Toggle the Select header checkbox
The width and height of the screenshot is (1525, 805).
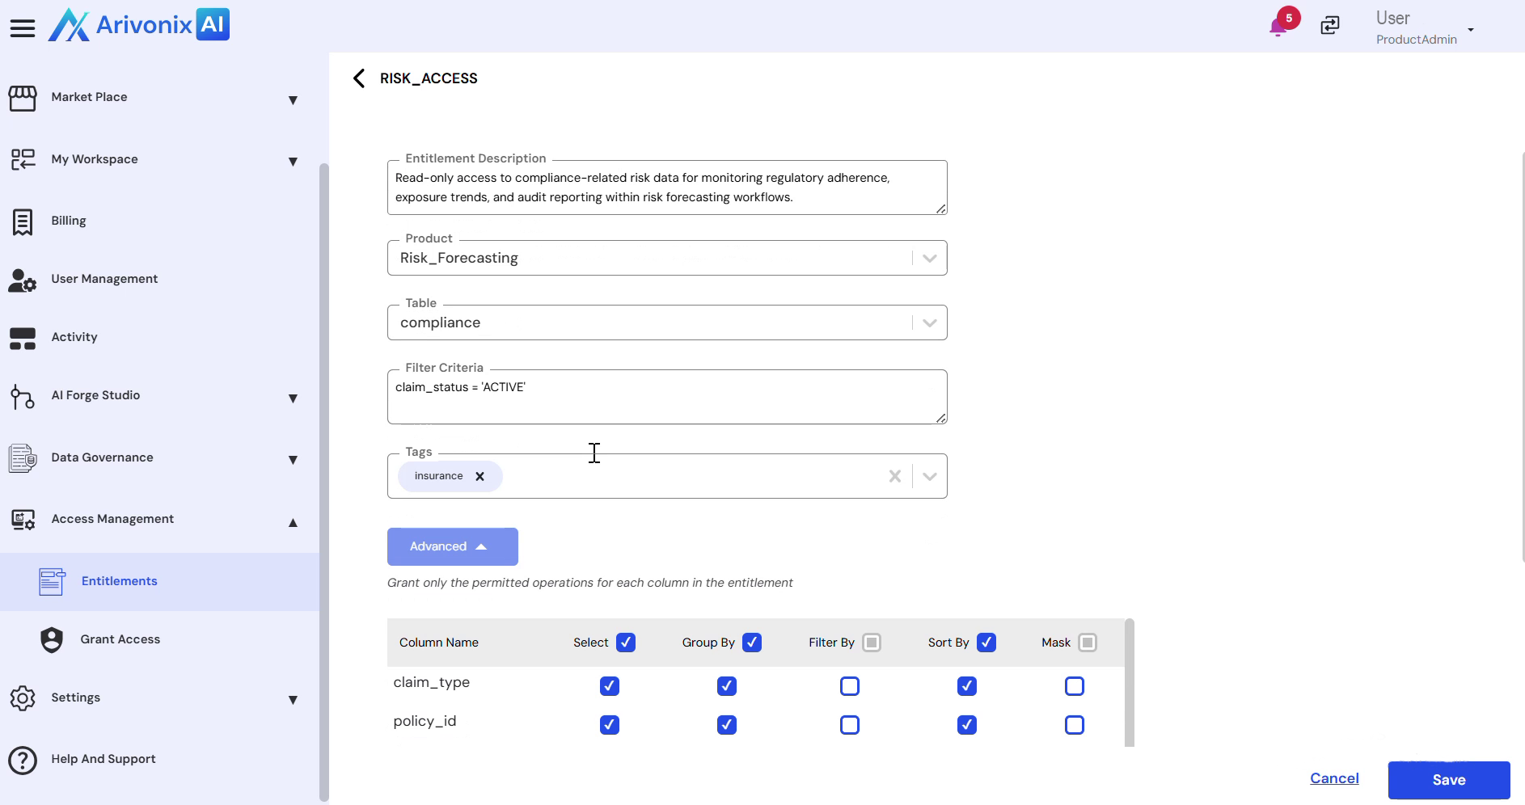(x=626, y=643)
